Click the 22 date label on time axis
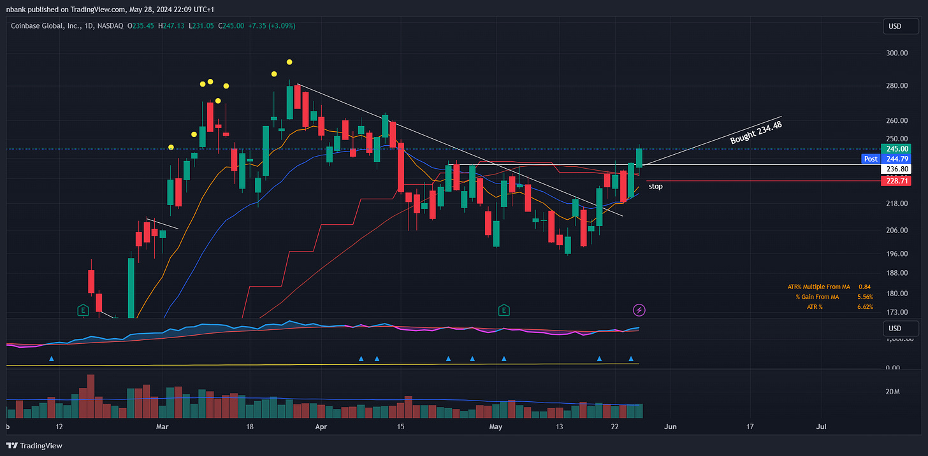This screenshot has width=928, height=456. [615, 426]
